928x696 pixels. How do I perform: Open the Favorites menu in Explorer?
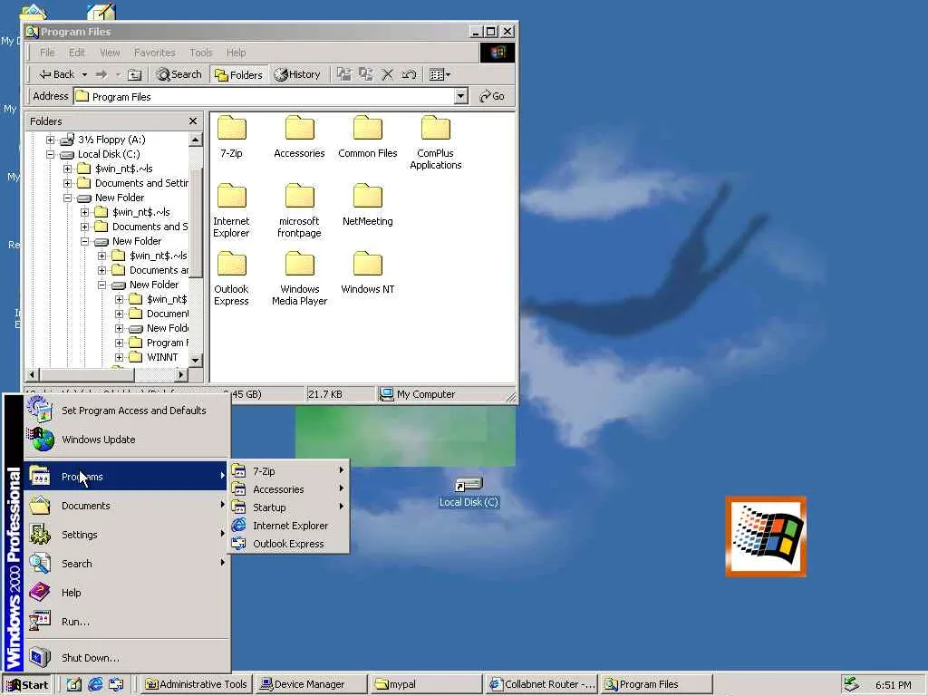tap(154, 53)
